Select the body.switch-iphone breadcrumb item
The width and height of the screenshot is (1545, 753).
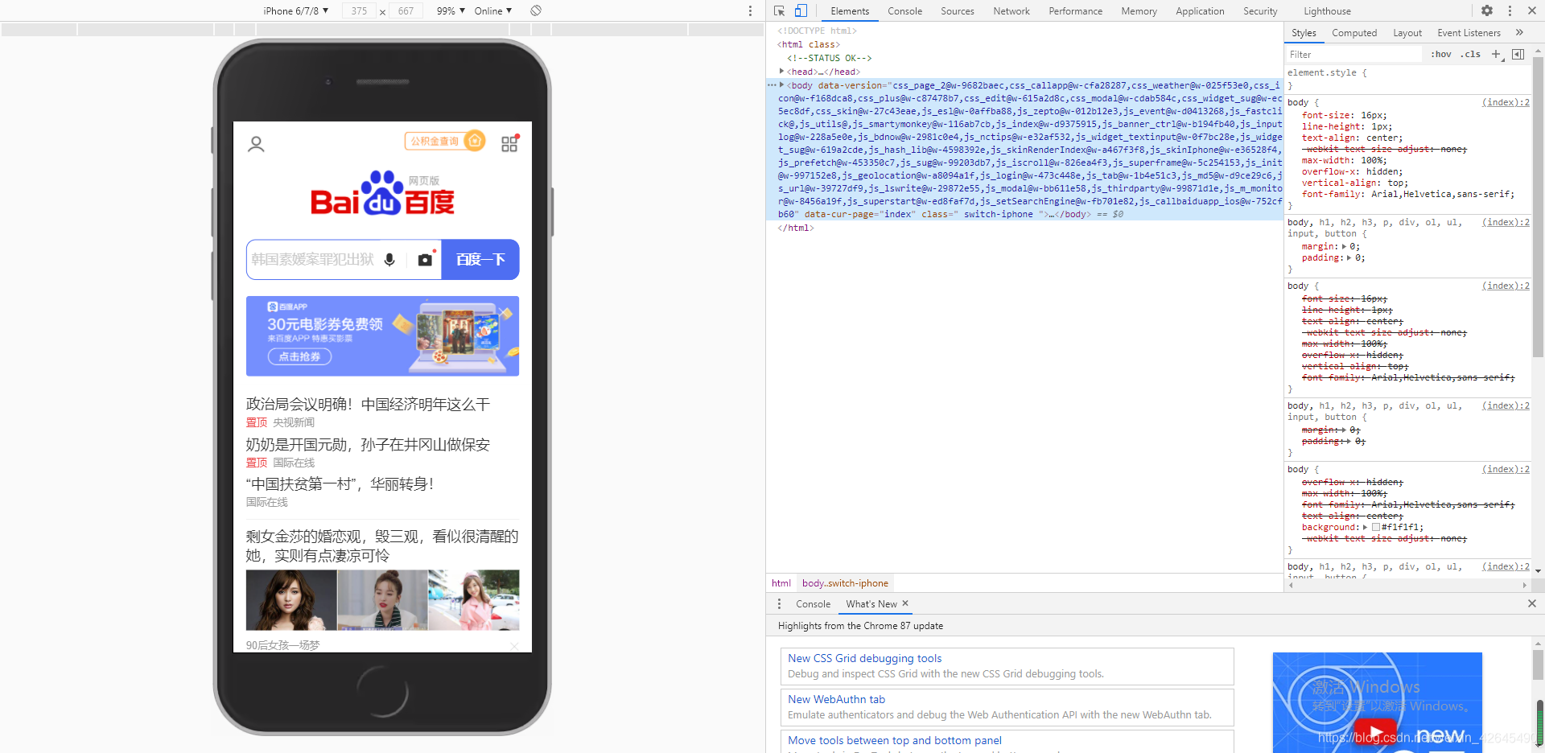845,583
